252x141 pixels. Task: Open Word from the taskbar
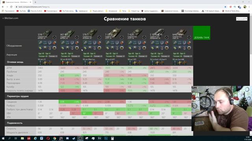tap(42, 138)
